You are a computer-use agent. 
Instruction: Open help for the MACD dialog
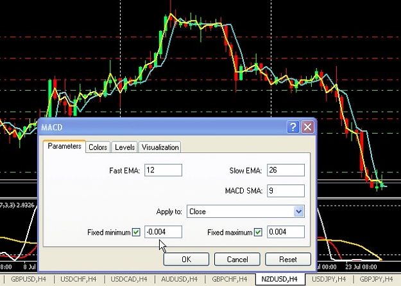click(x=293, y=127)
